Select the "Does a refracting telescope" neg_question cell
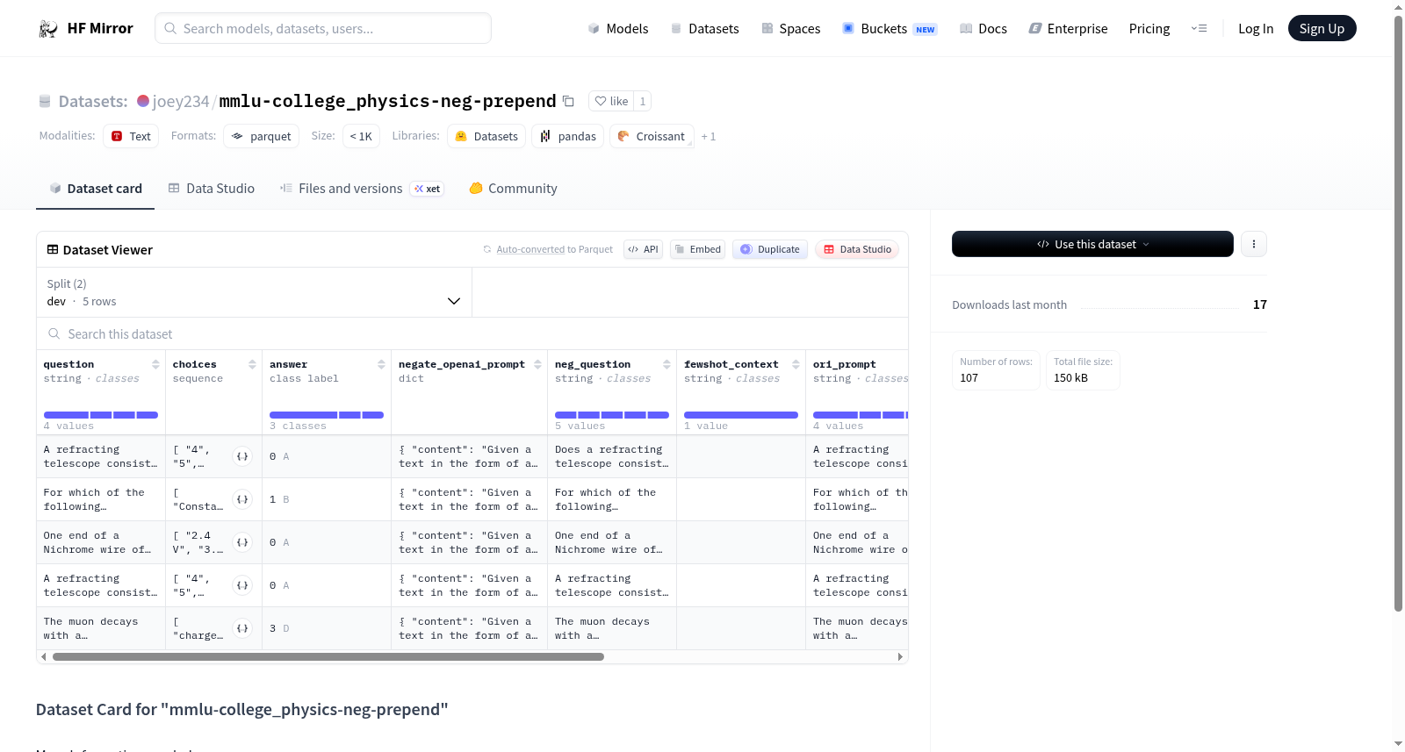 (x=612, y=456)
